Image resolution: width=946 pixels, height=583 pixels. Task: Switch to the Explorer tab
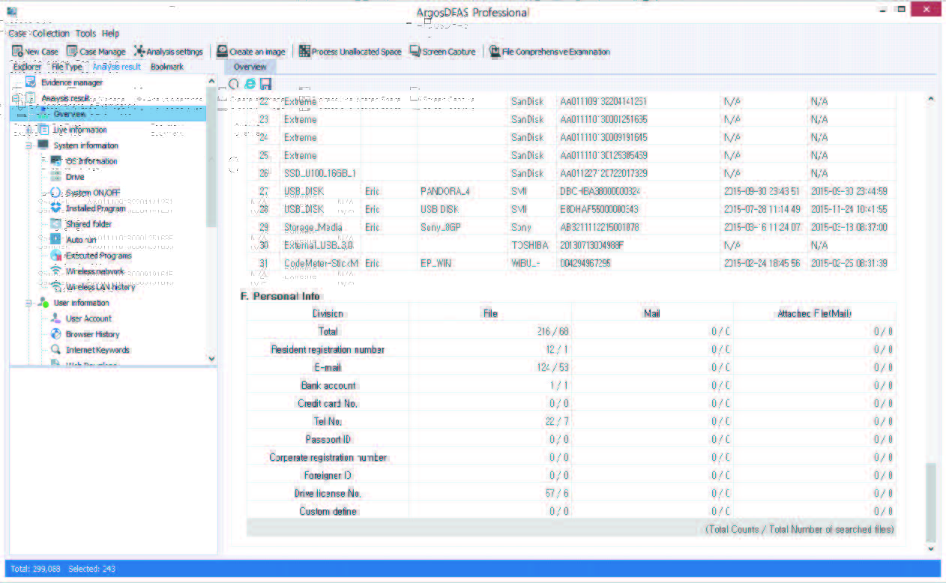27,67
